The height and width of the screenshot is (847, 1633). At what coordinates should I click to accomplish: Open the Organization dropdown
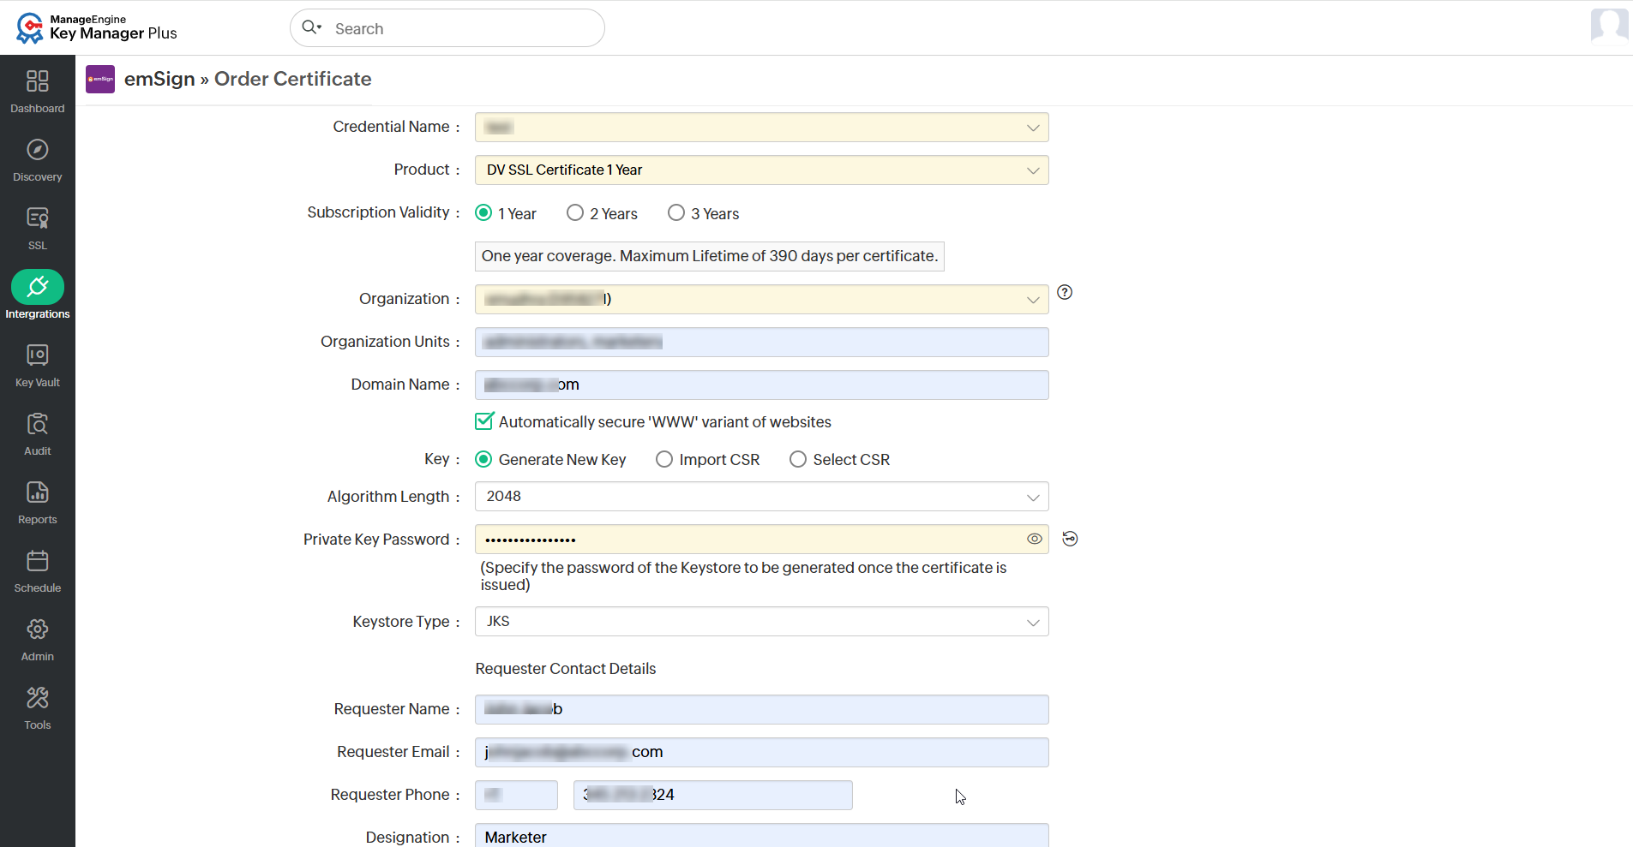pos(762,300)
